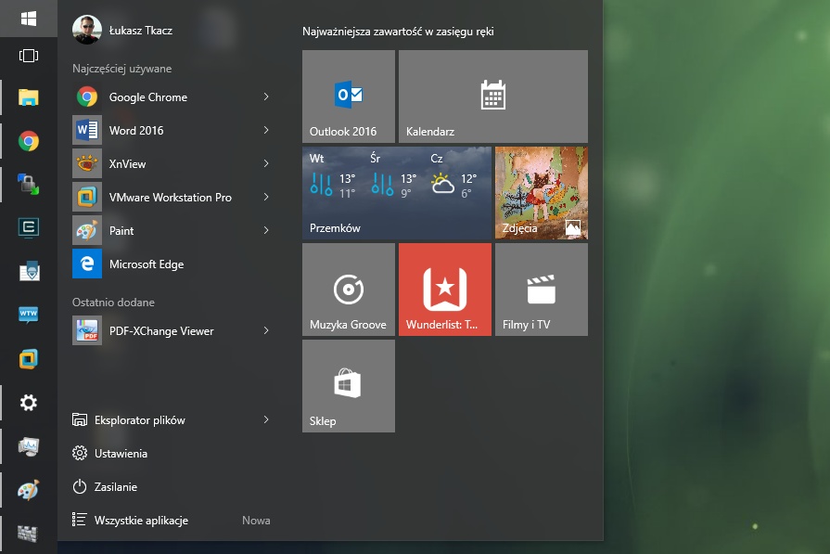Expand the Eksplorator plików arrow
830x554 pixels.
266,420
